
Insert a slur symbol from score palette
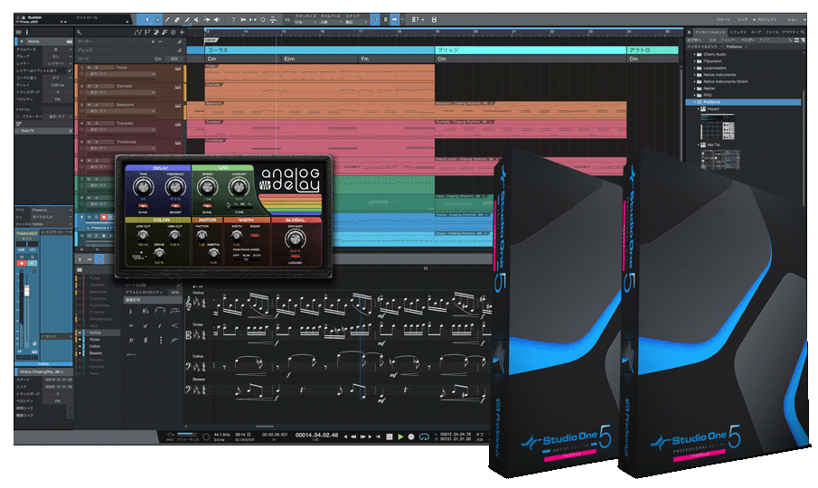pyautogui.click(x=160, y=311)
